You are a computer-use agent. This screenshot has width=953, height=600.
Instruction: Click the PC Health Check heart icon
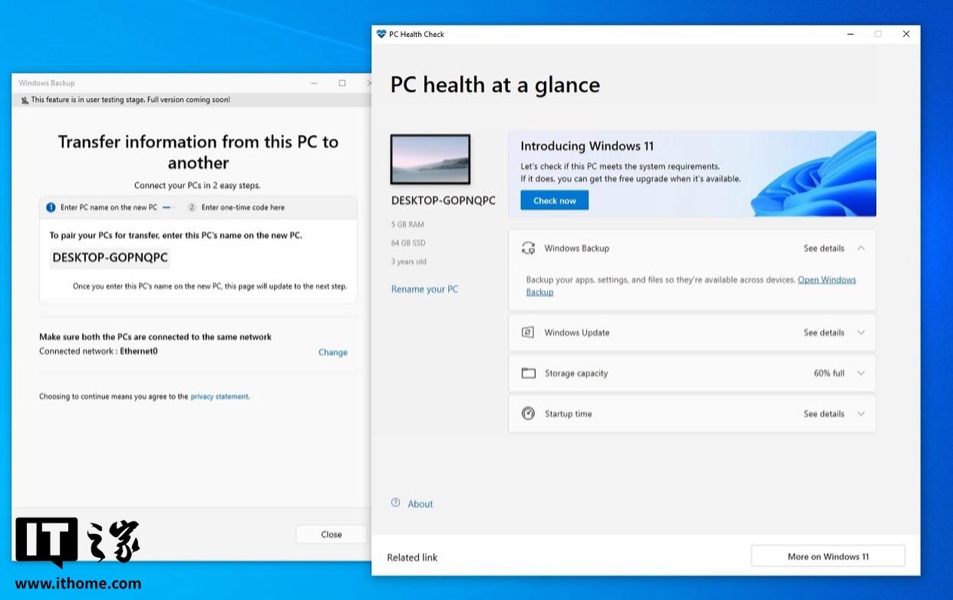381,34
